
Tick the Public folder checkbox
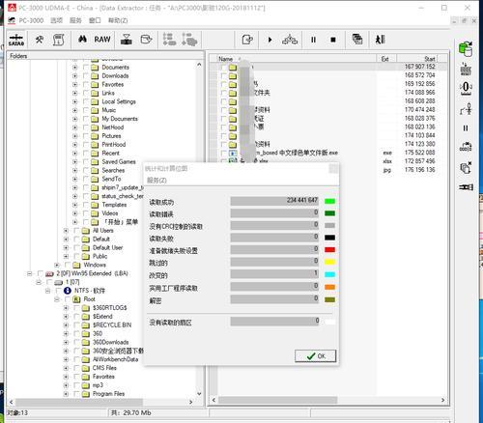click(76, 257)
